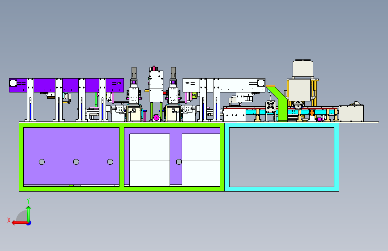The width and height of the screenshot is (388, 251).
Task: Select the round knob between the white drawers
Action: coord(179,162)
